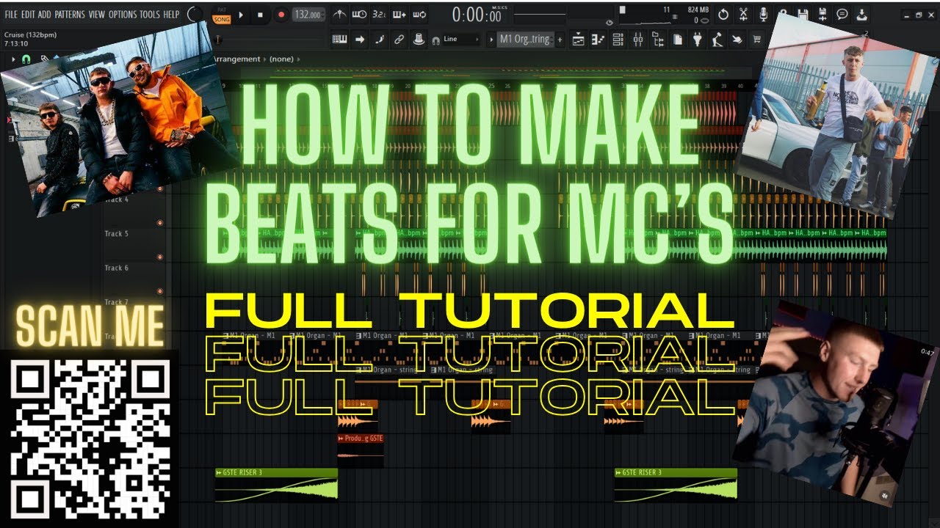Enable wait for input before recording
Image resolution: width=940 pixels, height=528 pixels.
point(359,14)
